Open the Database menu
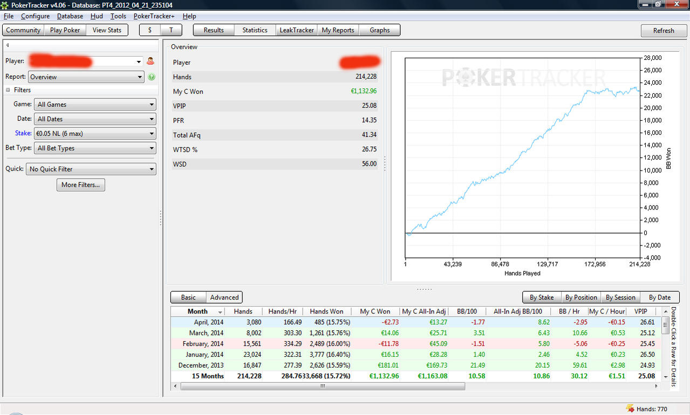 click(70, 16)
